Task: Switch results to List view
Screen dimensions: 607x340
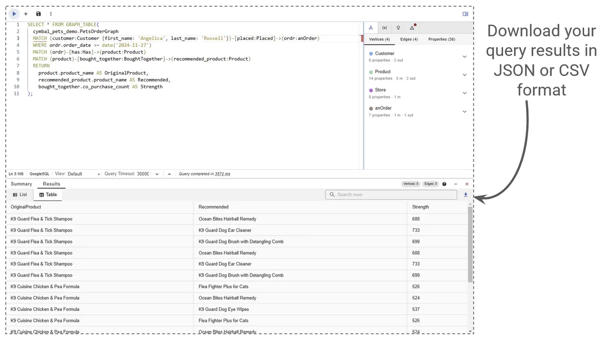Action: 20,195
